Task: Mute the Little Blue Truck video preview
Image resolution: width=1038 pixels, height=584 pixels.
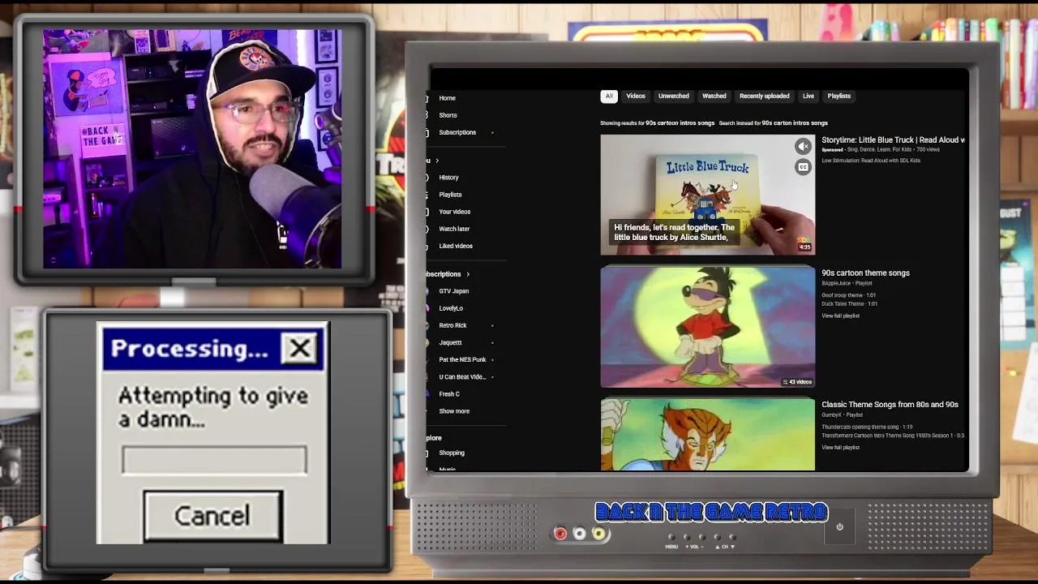Action: click(x=803, y=147)
